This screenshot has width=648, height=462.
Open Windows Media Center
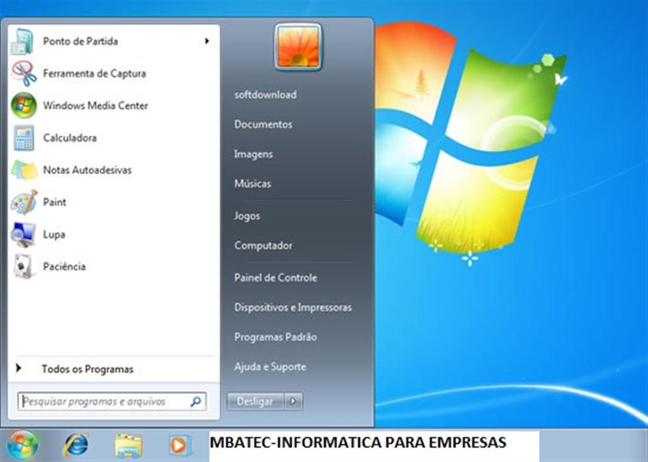[95, 106]
